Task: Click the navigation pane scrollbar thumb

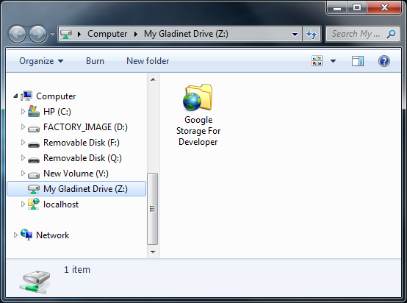Action: tap(153, 209)
